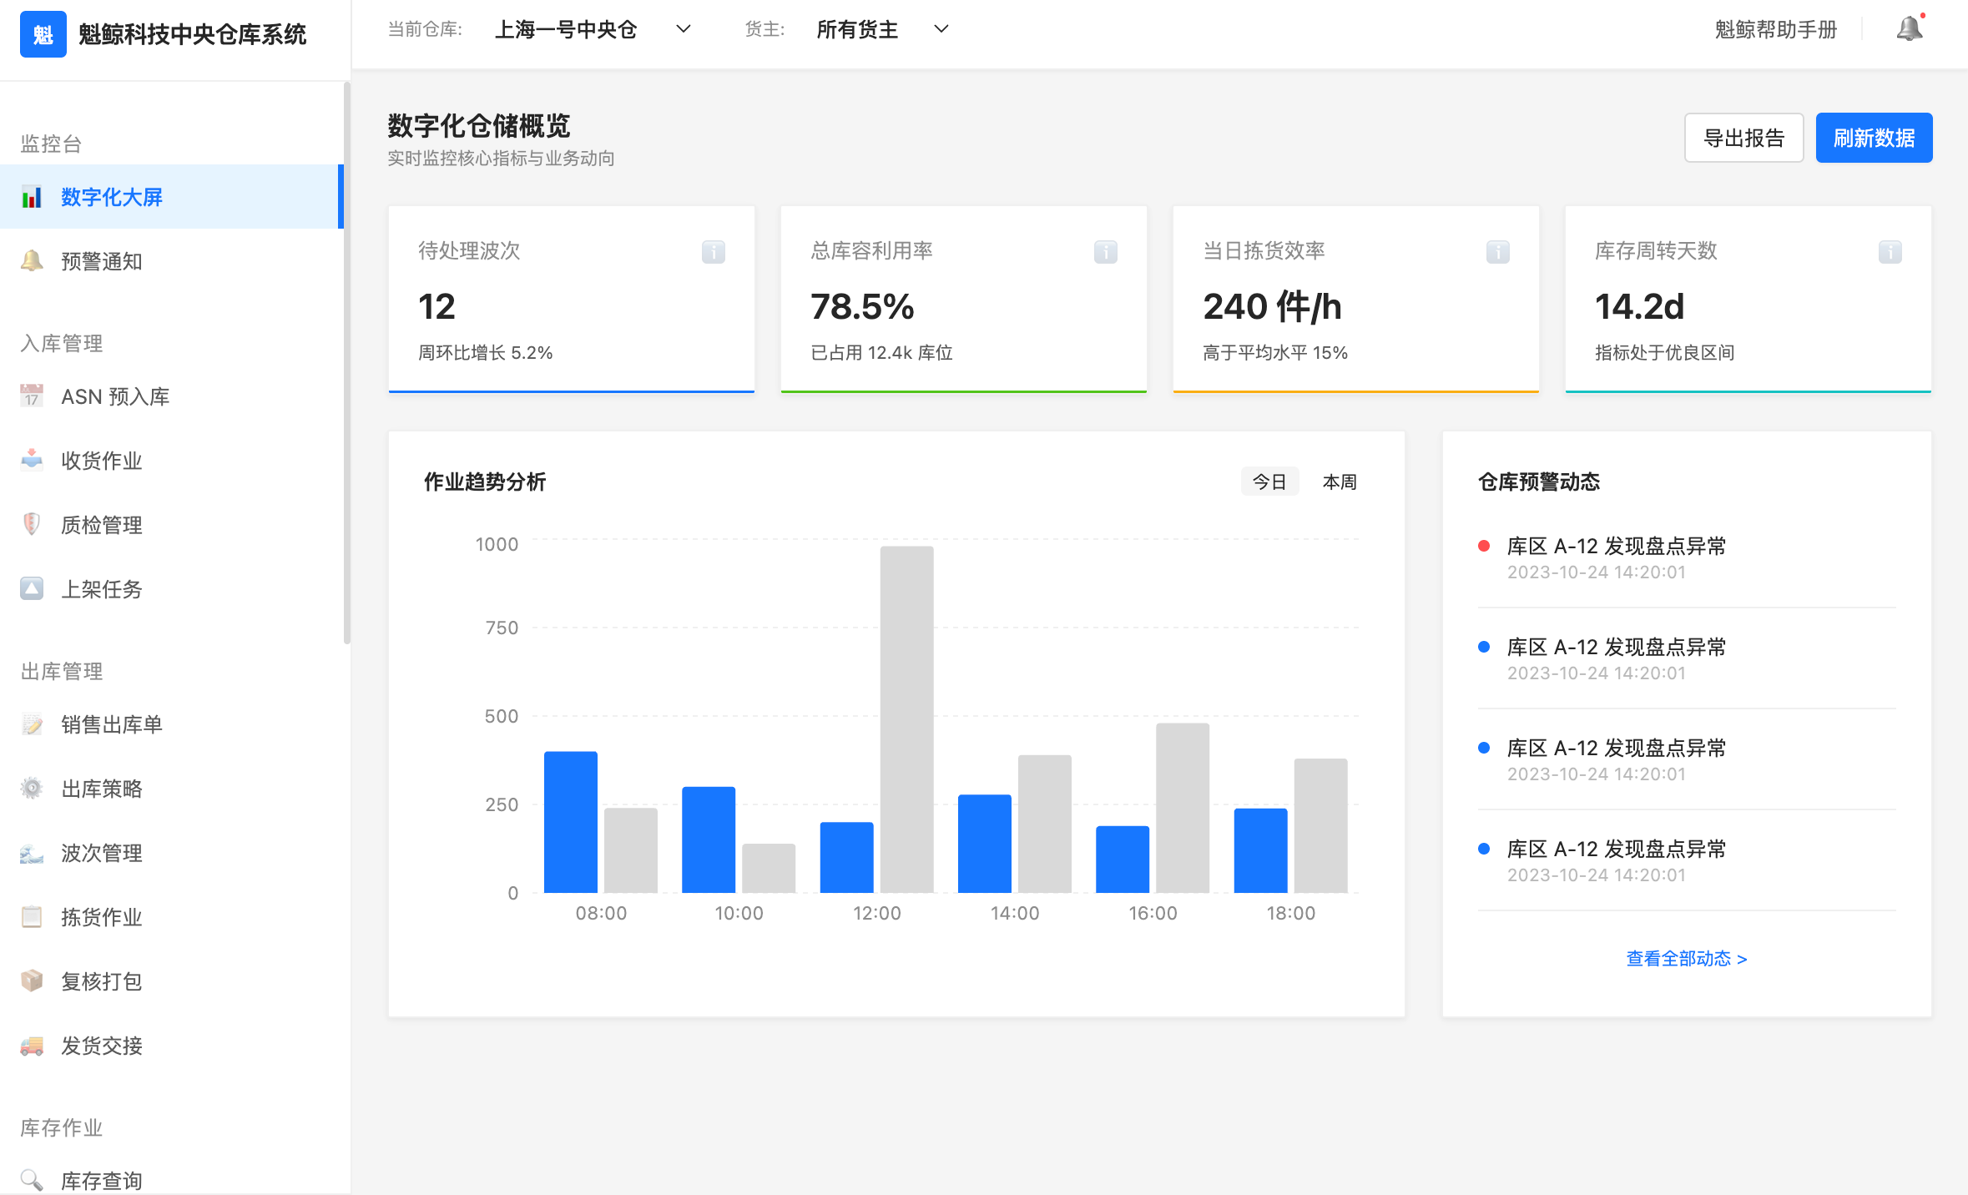Click the blue bar at 10:00
Screen dimensions: 1968x1195
point(709,840)
